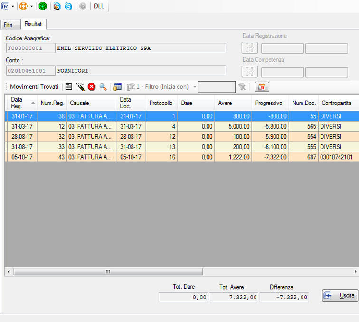Click the Num.Doc. column header
The image size is (359, 322).
pyautogui.click(x=303, y=103)
